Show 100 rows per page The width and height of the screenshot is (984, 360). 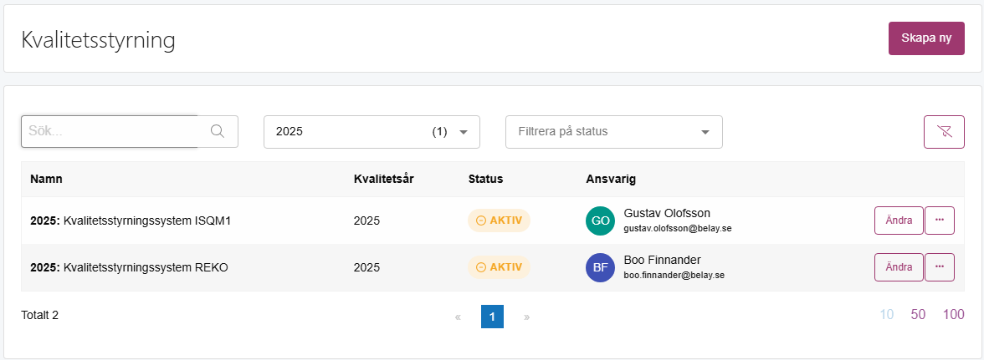(x=953, y=315)
